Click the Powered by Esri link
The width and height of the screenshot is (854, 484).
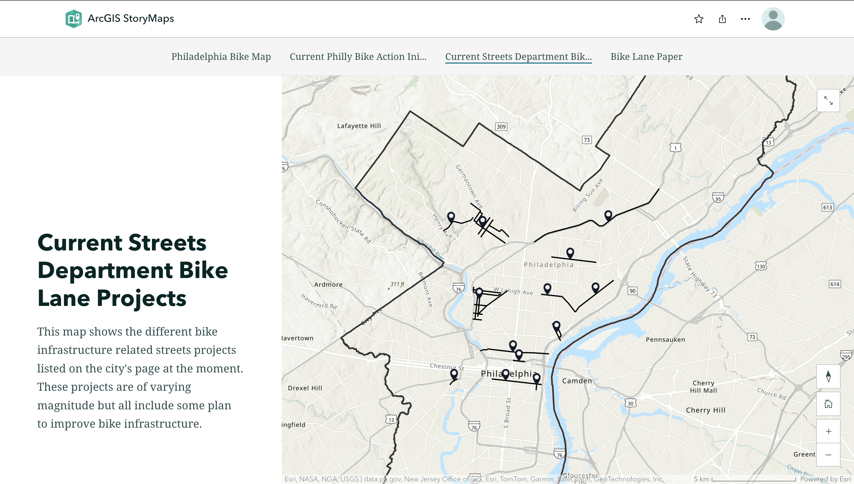(x=825, y=479)
